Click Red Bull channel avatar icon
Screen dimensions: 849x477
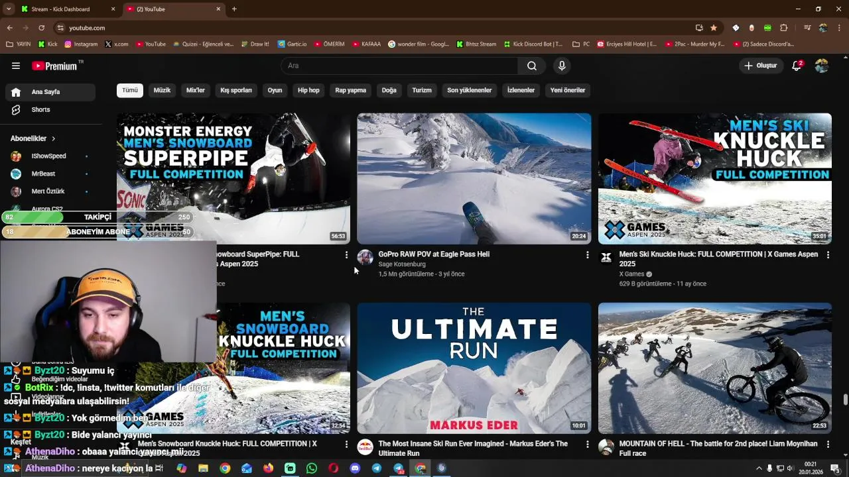pyautogui.click(x=365, y=447)
